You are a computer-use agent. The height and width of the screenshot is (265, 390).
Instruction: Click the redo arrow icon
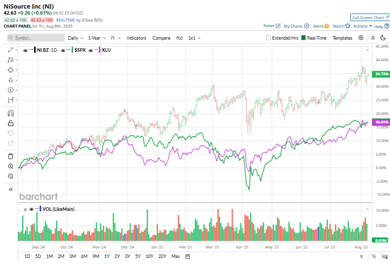11,143
